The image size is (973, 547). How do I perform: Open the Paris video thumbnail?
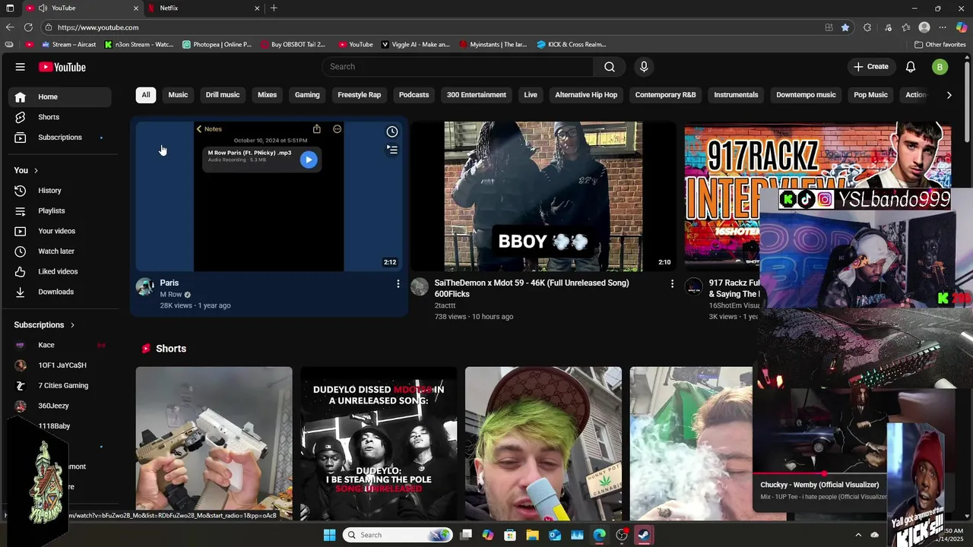(x=268, y=196)
